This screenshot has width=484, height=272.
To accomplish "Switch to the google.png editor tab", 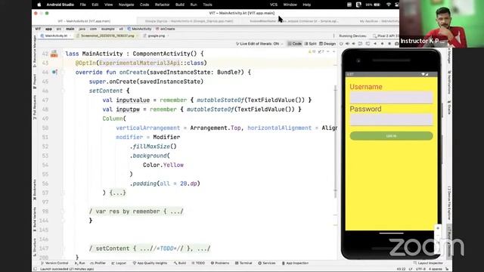I will (x=157, y=36).
